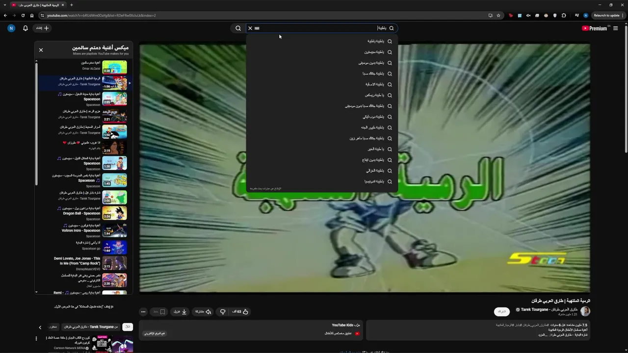Viewport: 628px width, 353px height.
Task: Go to YouTube Premium home logo
Action: pyautogui.click(x=595, y=28)
